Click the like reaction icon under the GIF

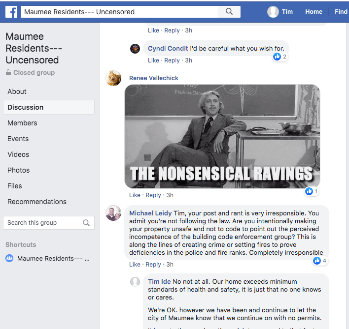pos(310,191)
